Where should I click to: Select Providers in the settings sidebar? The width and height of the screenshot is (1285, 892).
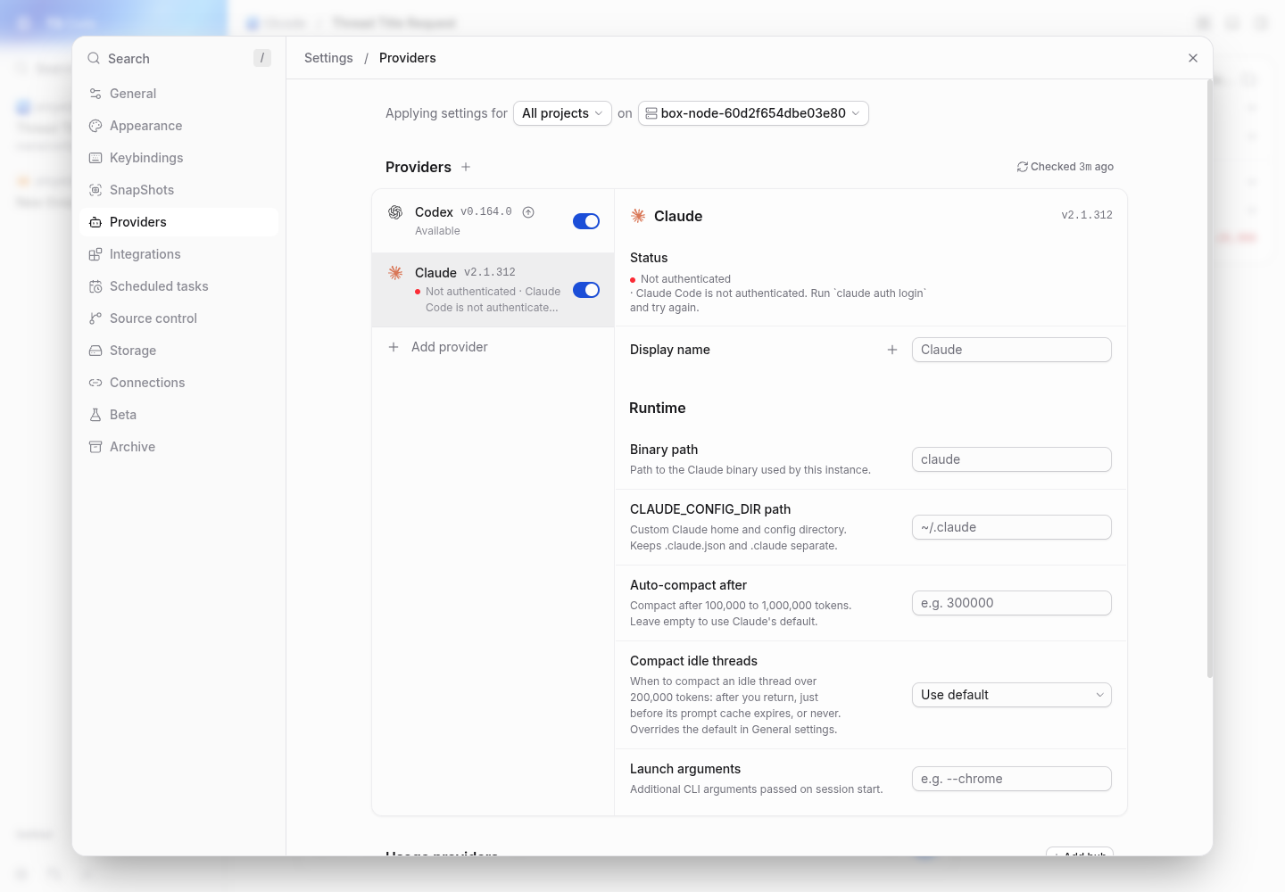point(178,222)
